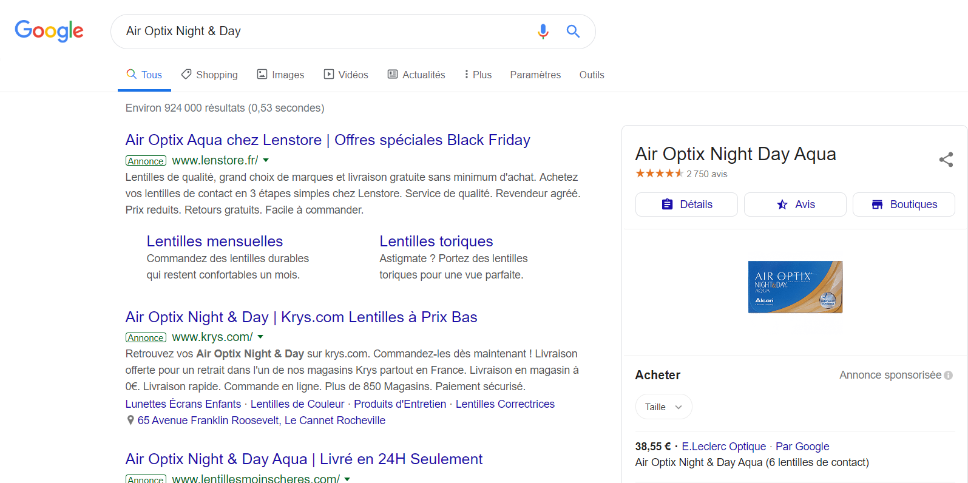Click the Vidéos play icon
This screenshot has height=483, width=968.
click(x=329, y=74)
